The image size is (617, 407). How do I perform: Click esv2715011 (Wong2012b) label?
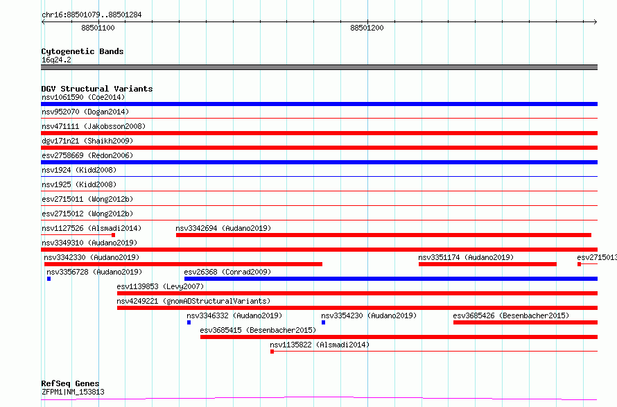click(87, 199)
